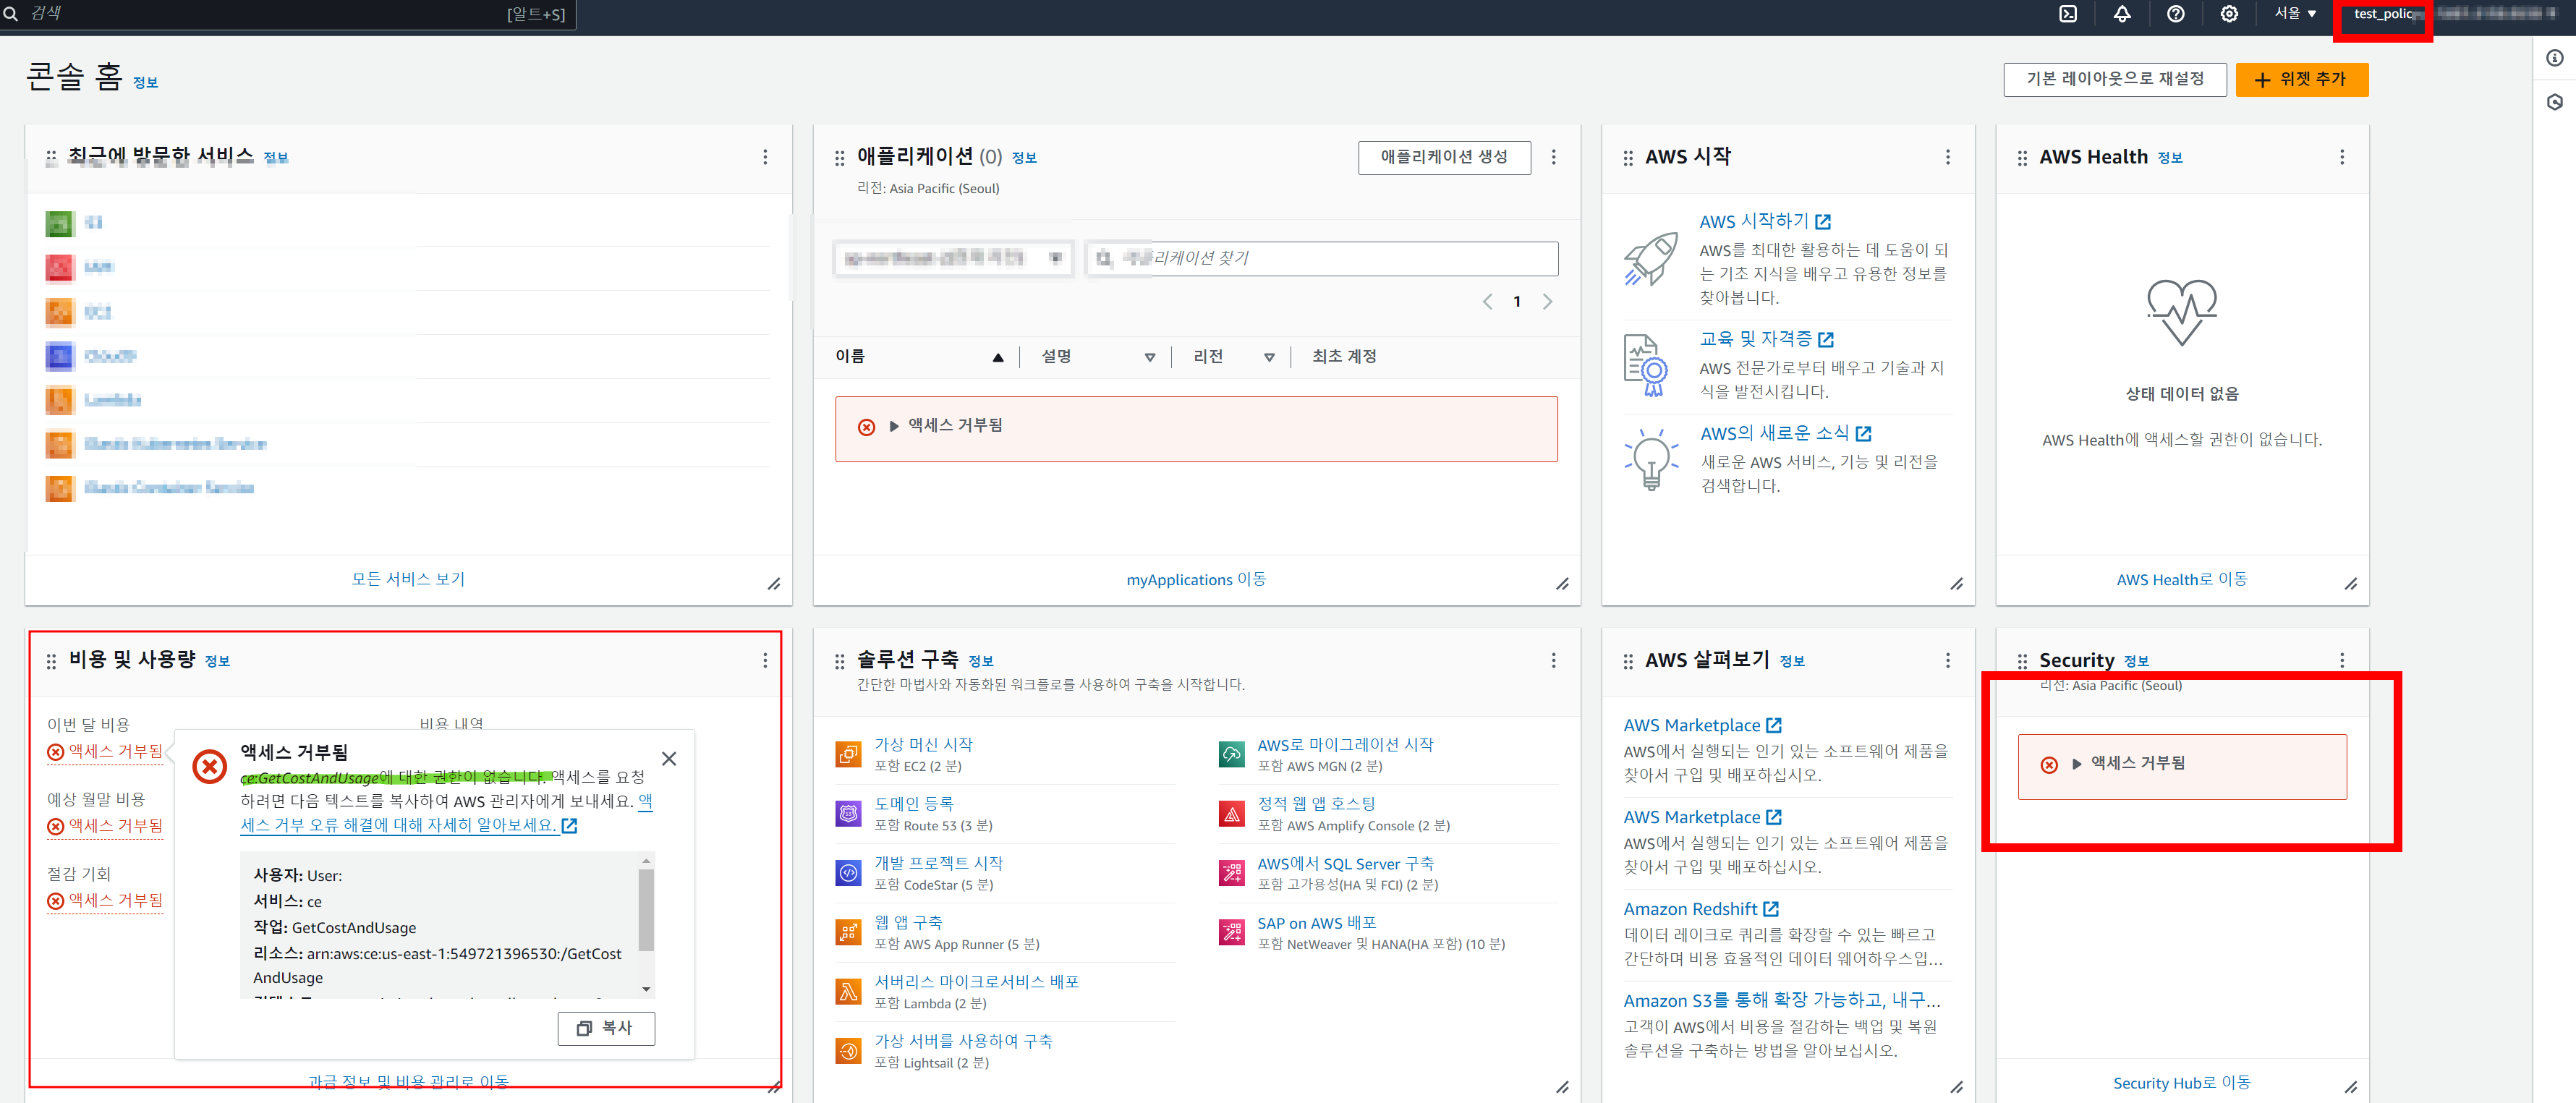
Task: Click the 위젯 추가 button
Action: click(x=2301, y=79)
